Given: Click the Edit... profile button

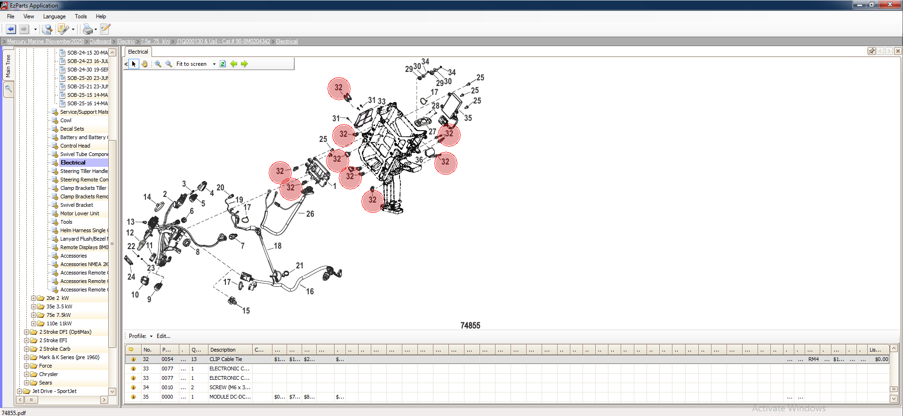Looking at the screenshot, I should click(x=163, y=336).
